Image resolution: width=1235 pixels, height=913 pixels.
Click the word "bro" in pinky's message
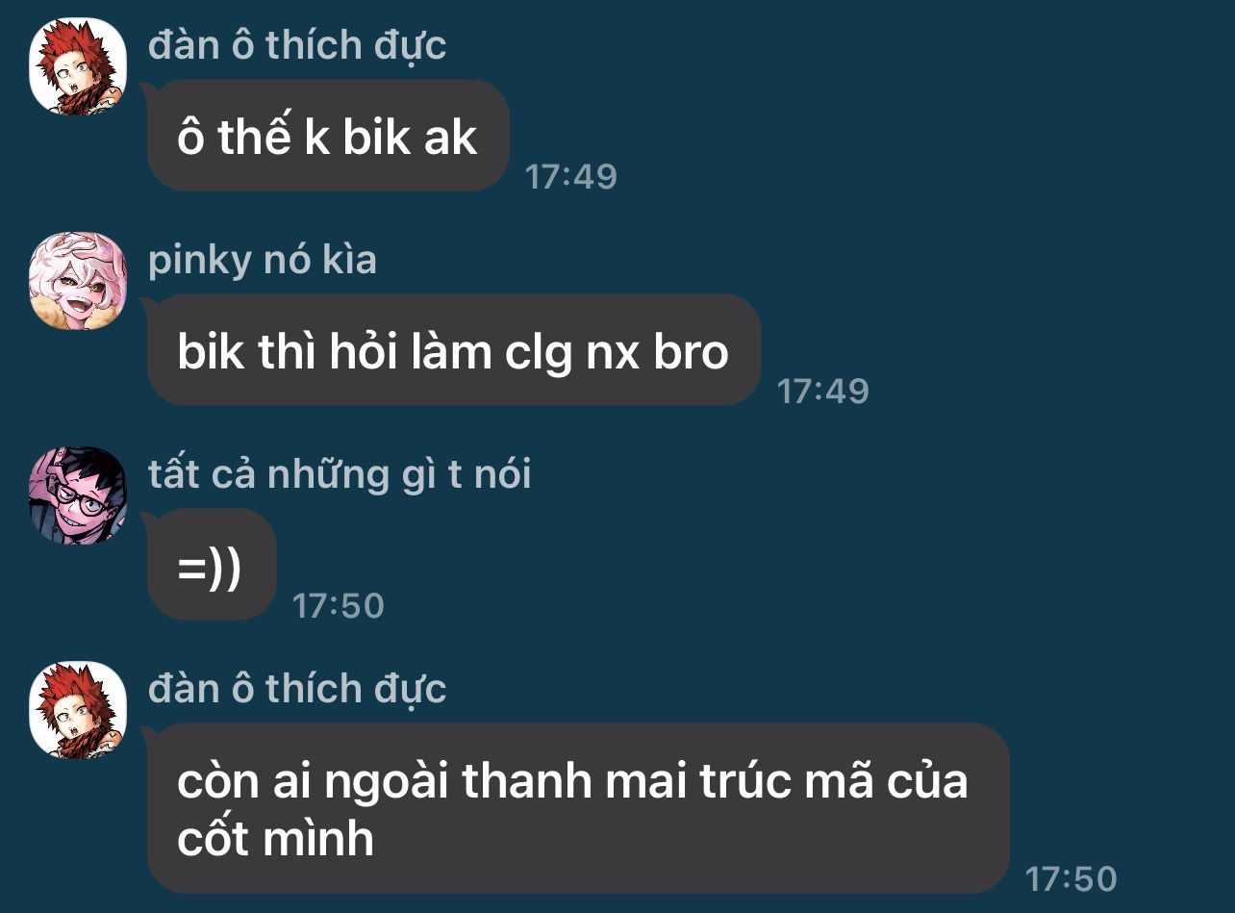tap(691, 353)
